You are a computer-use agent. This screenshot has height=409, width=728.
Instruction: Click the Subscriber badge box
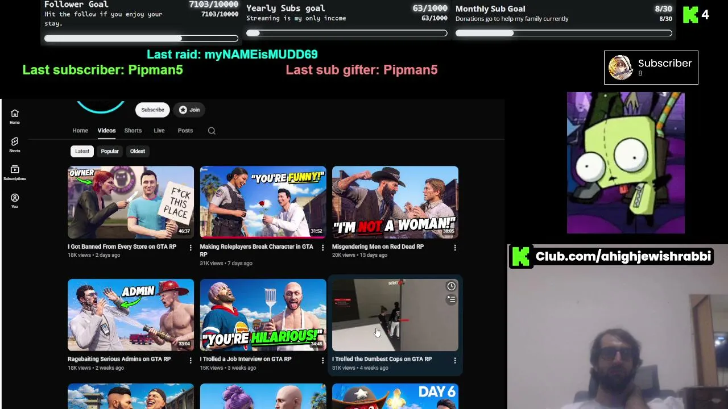651,68
